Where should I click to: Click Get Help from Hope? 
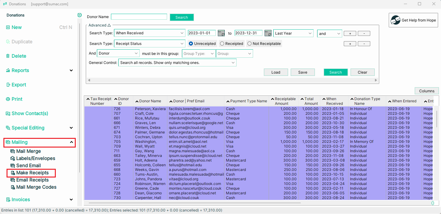click(x=413, y=20)
